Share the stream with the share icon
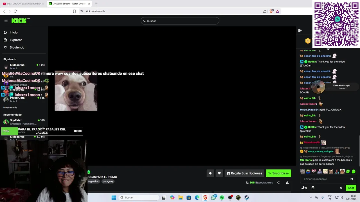Viewport: 360px width, 202px height. (278, 183)
